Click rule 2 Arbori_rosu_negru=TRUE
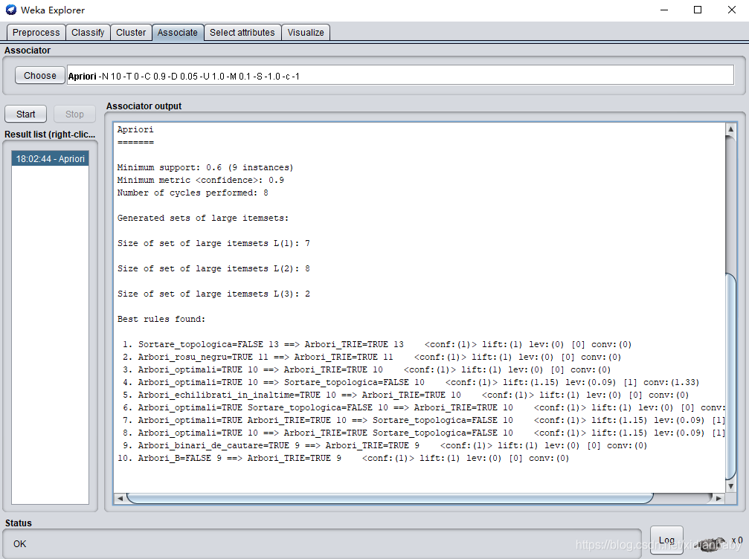Viewport: 749px width, 559px height. tap(372, 357)
